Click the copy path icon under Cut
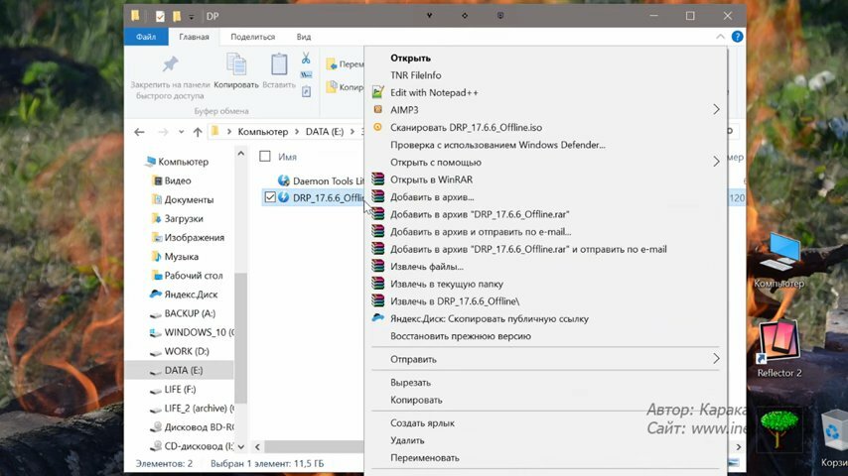The image size is (848, 476). tap(306, 75)
